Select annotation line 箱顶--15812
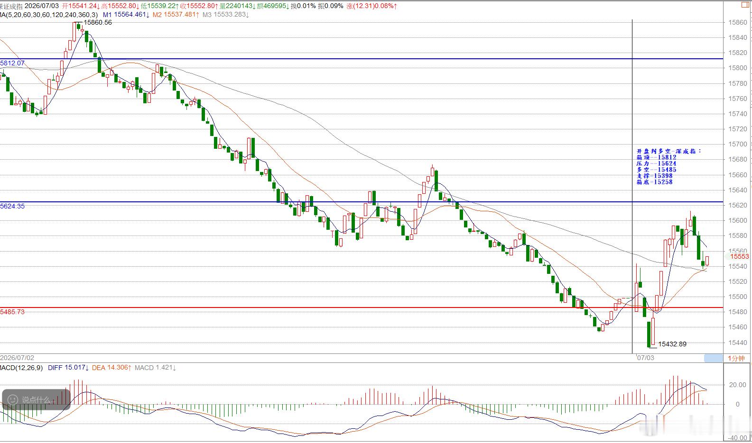752x443 pixels. (656, 157)
